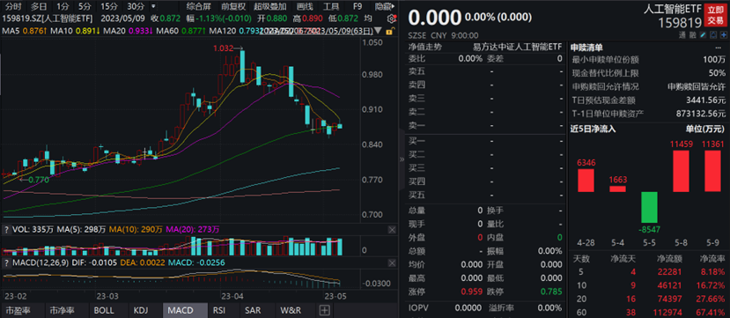The height and width of the screenshot is (318, 730).
Task: Click the stock code 159819 in header
Action: tap(680, 23)
